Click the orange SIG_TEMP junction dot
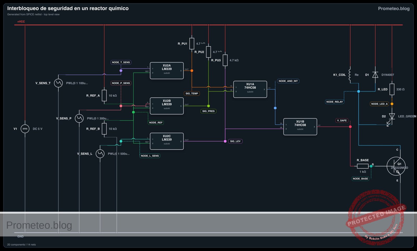 pyautogui.click(x=192, y=71)
